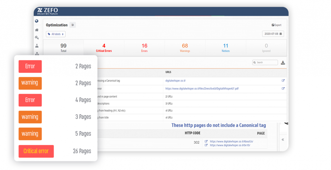The height and width of the screenshot is (170, 331).
Task: Click the URLS column header
Action: tap(168, 72)
